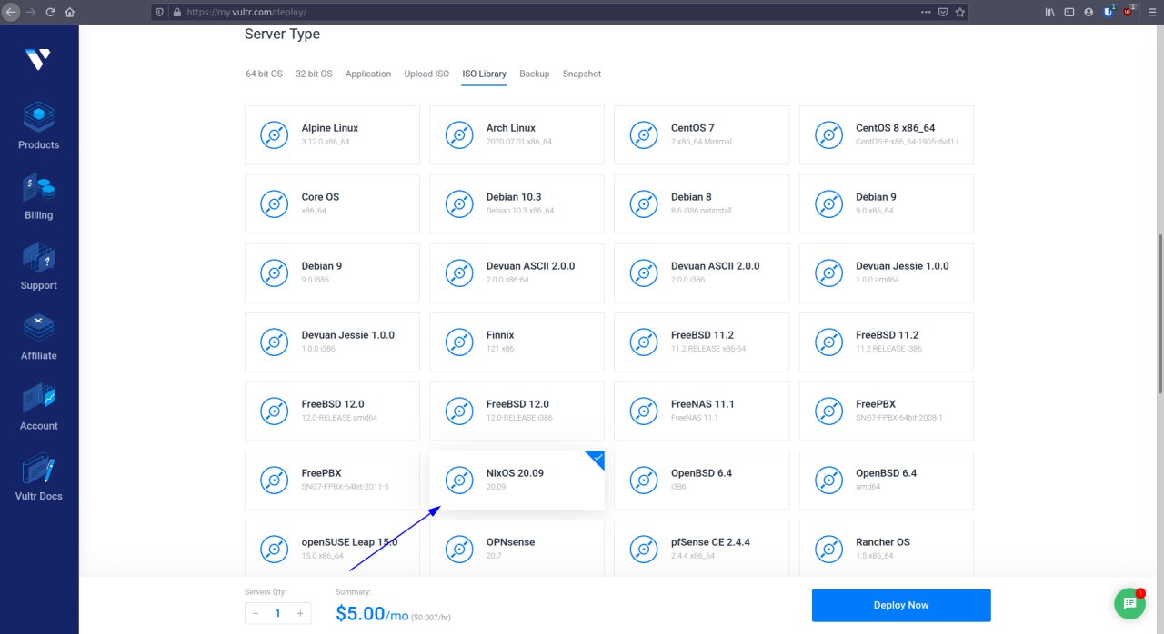Image resolution: width=1164 pixels, height=634 pixels.
Task: Switch to the Backup tab
Action: click(x=535, y=74)
